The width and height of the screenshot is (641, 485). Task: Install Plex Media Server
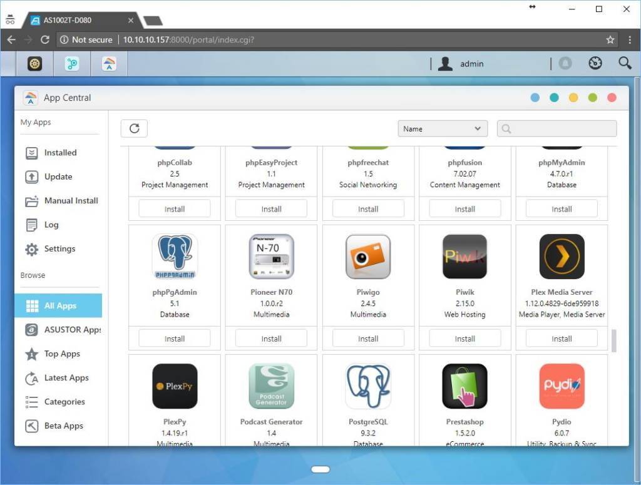(x=562, y=339)
